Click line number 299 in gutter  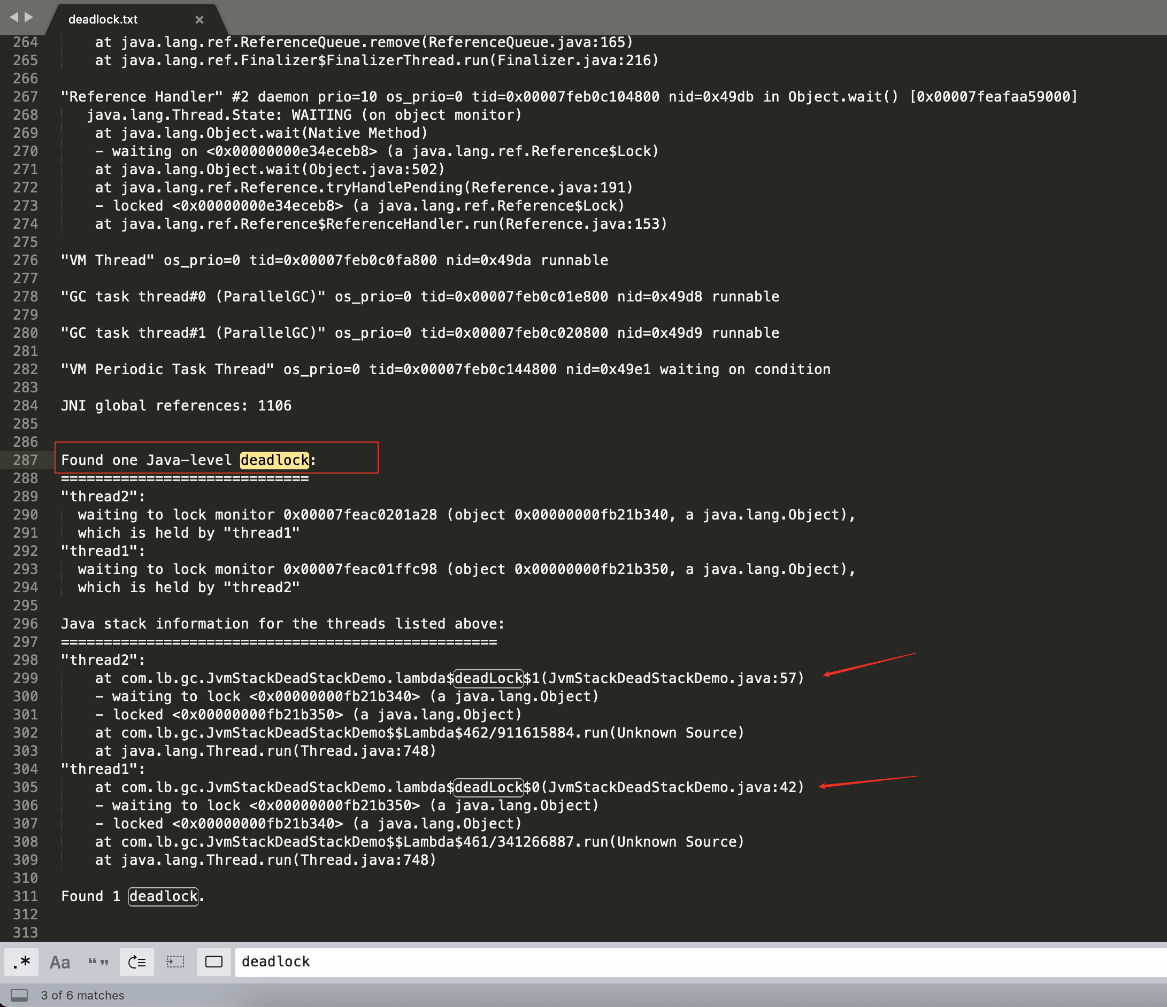(x=25, y=678)
